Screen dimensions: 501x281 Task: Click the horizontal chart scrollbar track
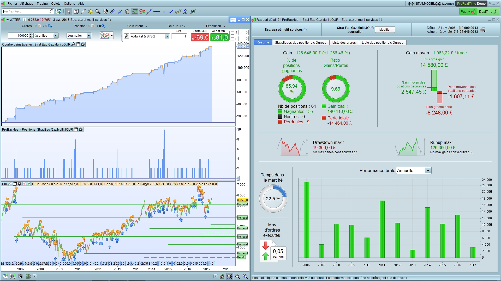[x=125, y=276]
